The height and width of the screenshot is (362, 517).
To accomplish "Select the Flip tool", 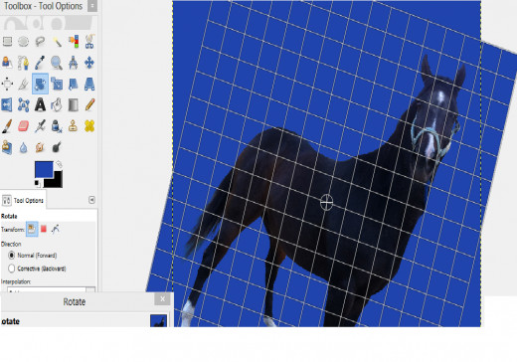I will (7, 104).
